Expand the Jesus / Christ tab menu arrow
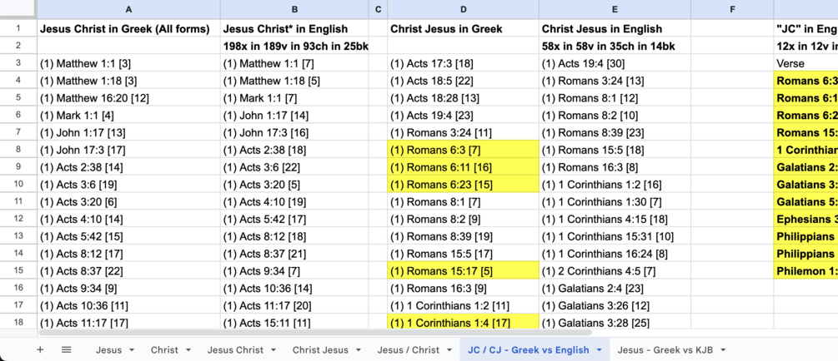 point(449,350)
